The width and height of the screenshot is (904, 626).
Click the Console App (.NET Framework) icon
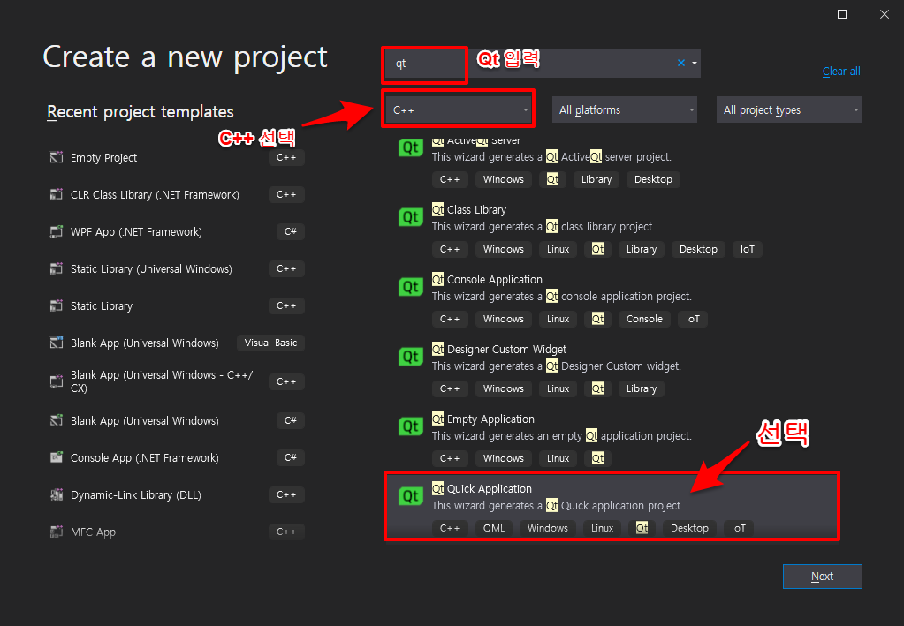(x=57, y=457)
